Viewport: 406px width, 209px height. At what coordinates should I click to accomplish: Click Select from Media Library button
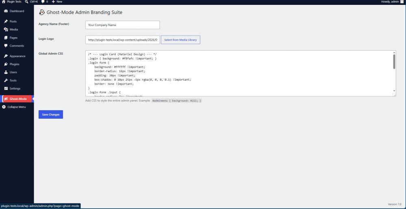181,40
